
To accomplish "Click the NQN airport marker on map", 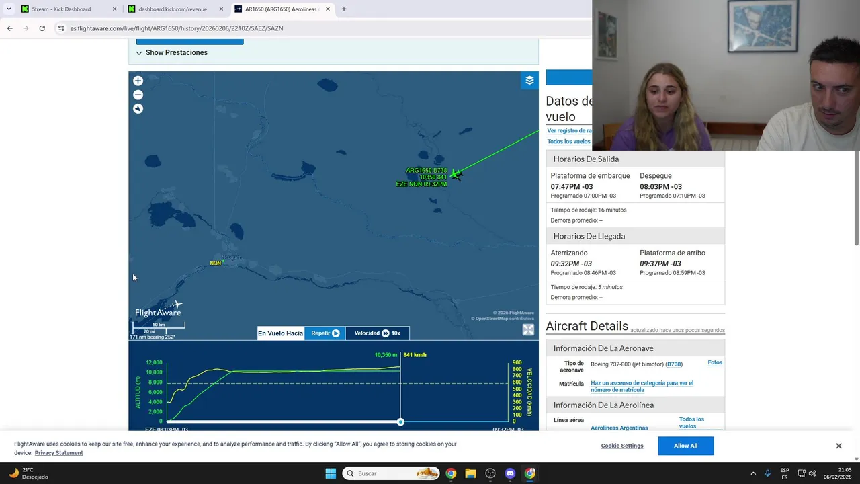I will tap(217, 263).
